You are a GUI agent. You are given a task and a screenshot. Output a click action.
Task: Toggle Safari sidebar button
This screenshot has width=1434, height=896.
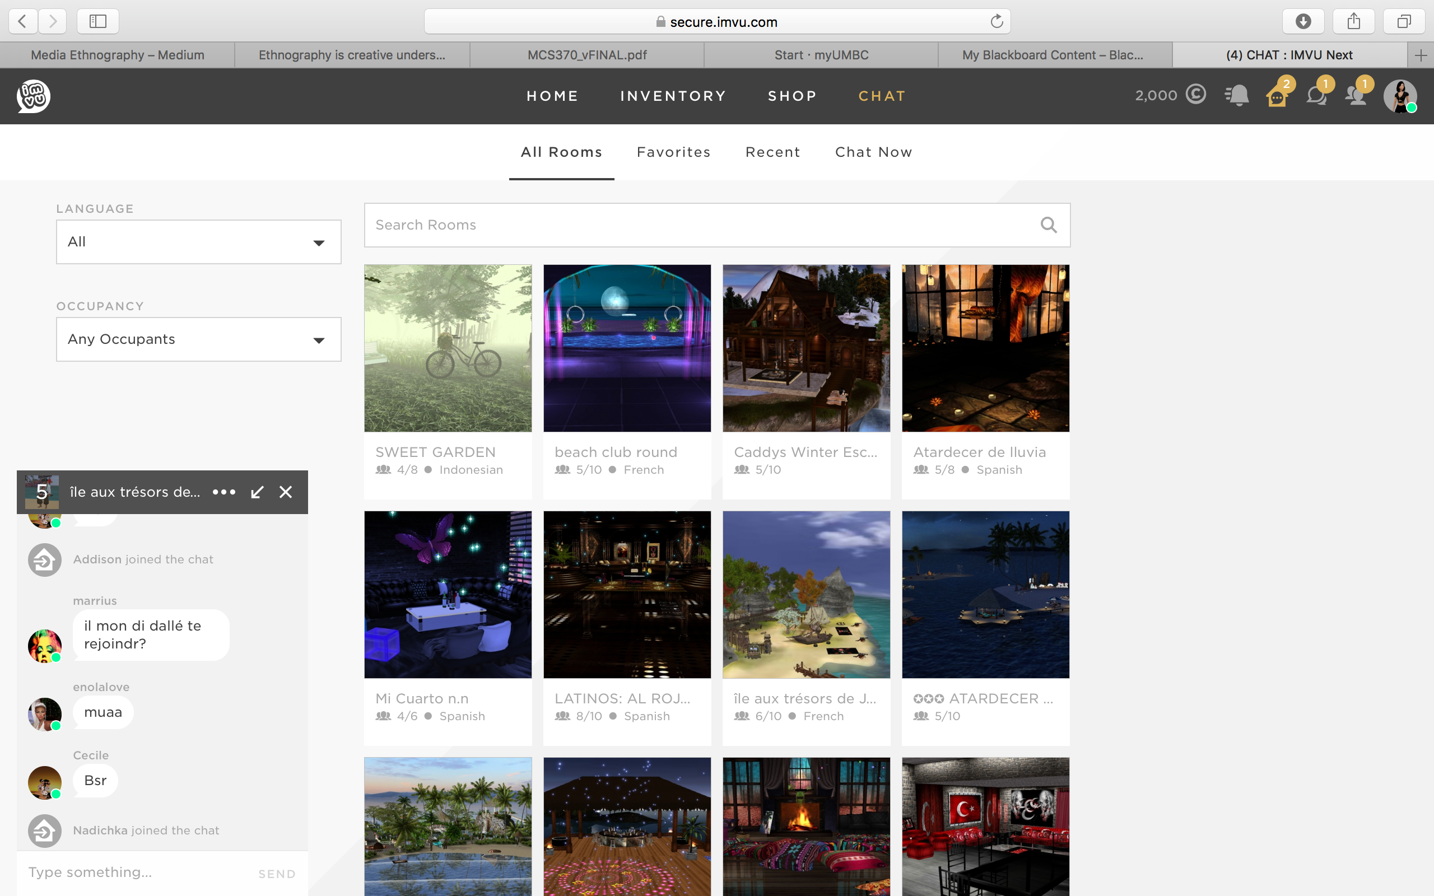[x=98, y=21]
